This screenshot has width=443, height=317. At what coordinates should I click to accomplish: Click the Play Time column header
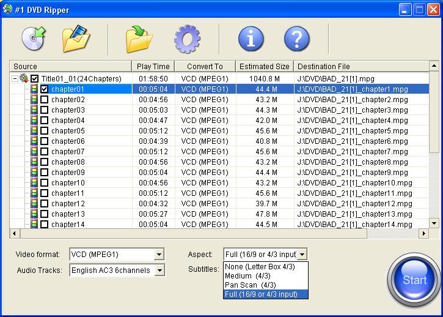click(153, 67)
